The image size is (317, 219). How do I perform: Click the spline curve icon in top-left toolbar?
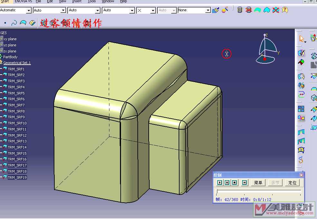[x=14, y=23]
